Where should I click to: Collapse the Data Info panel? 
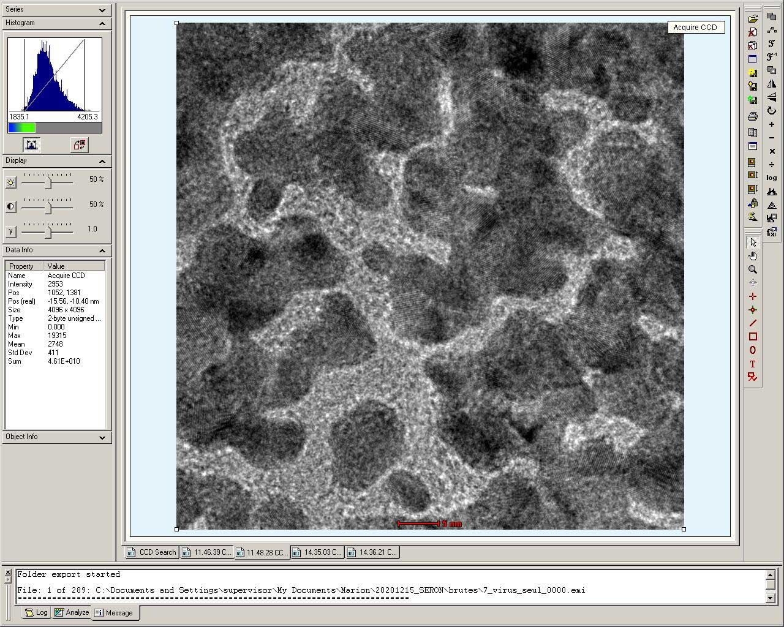coord(102,250)
